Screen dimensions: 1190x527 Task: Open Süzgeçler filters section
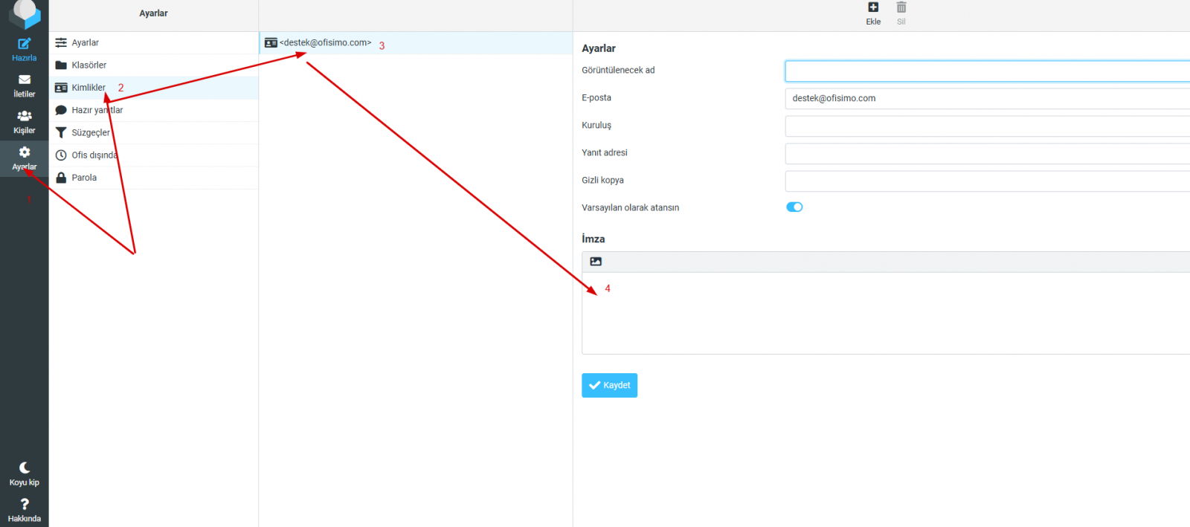pos(90,133)
